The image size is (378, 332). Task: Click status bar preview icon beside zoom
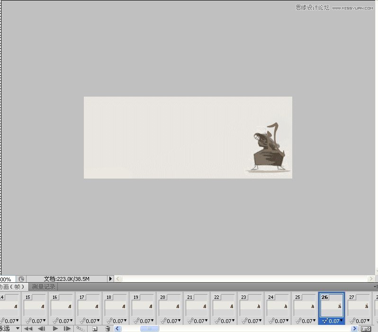pyautogui.click(x=21, y=279)
